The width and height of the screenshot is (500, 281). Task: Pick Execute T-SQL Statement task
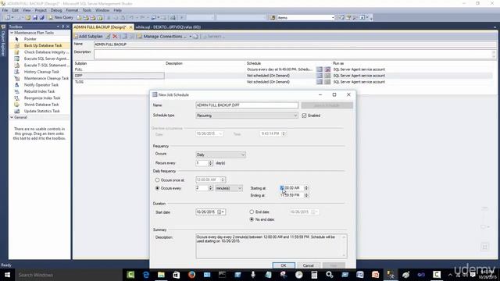45,65
